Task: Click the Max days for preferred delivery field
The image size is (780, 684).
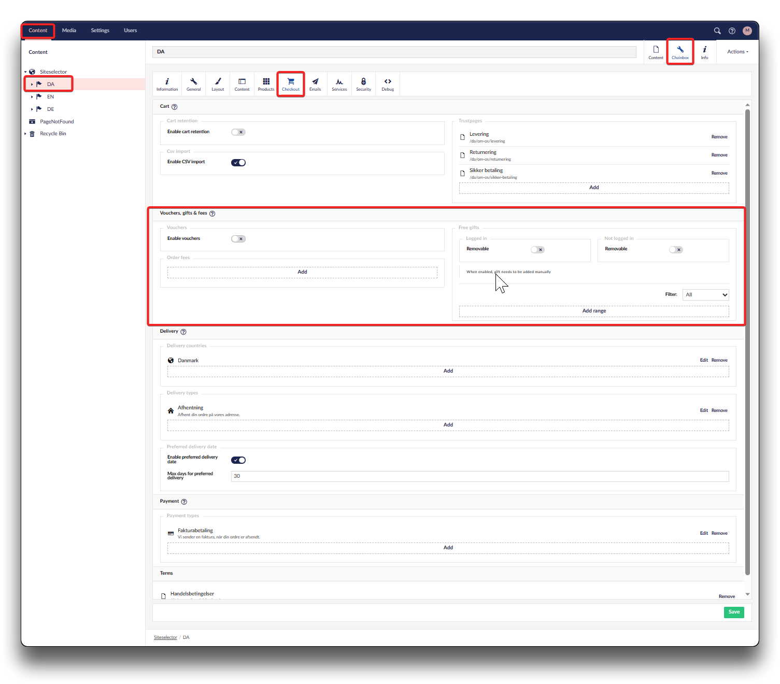Action: coord(479,476)
